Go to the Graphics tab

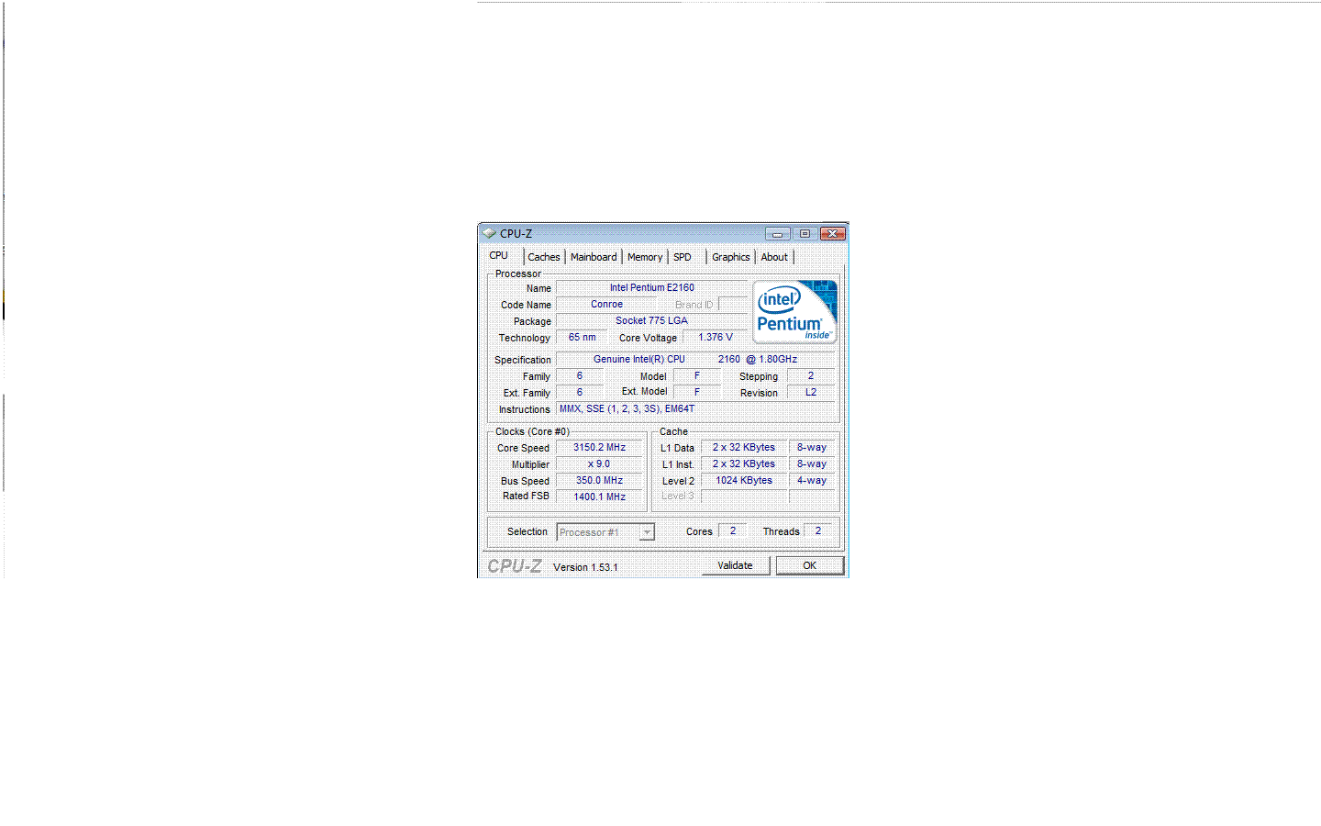click(x=731, y=257)
